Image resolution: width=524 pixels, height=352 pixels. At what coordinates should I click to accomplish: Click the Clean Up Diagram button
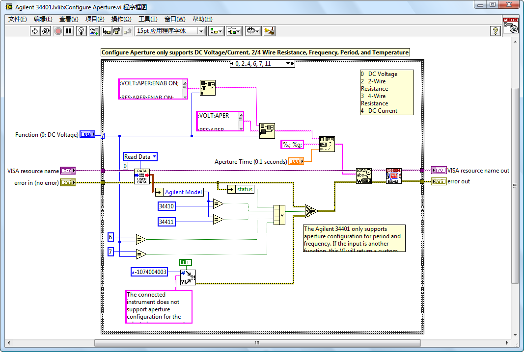tap(269, 31)
